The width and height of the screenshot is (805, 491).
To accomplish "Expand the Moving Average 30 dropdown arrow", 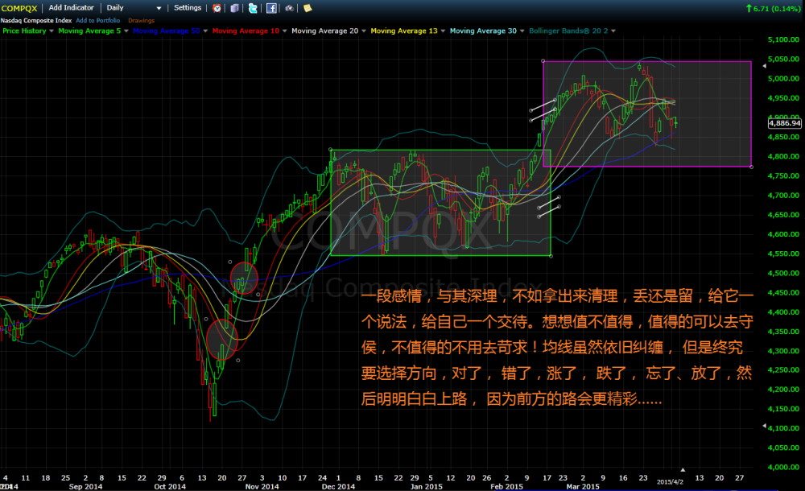I will pyautogui.click(x=522, y=31).
